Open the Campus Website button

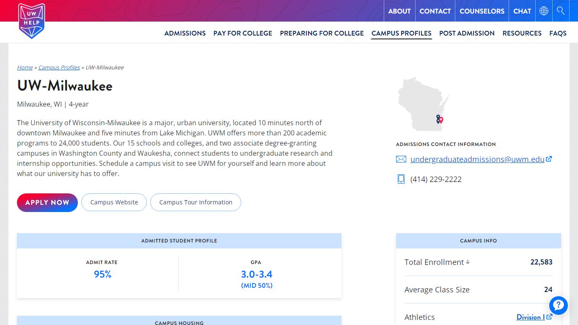[x=114, y=202]
